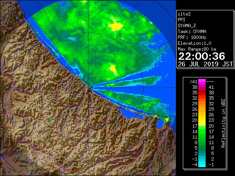The height and width of the screenshot is (176, 235).
Task: Click the -4 legend value label
Action: pos(195,165)
